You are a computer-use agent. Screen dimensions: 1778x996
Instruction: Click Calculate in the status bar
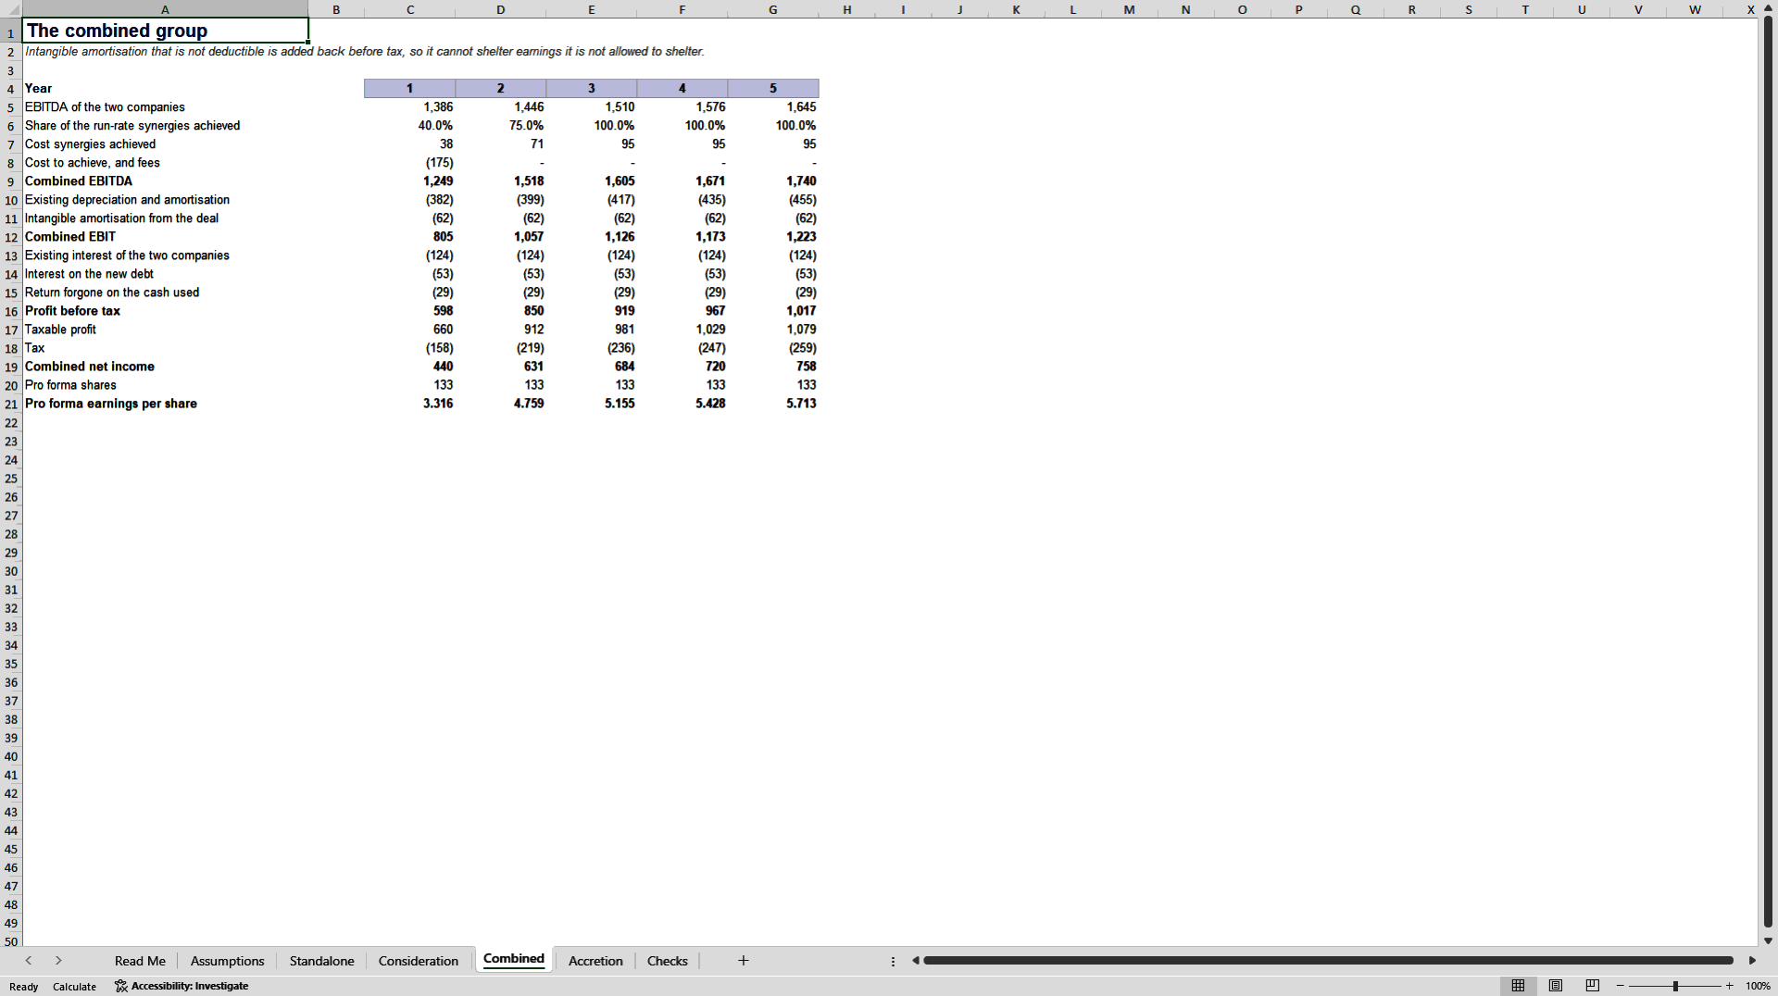[74, 987]
